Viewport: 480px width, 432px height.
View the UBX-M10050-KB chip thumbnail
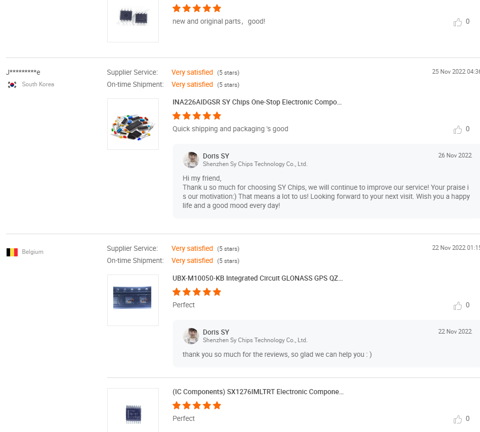[x=133, y=300]
